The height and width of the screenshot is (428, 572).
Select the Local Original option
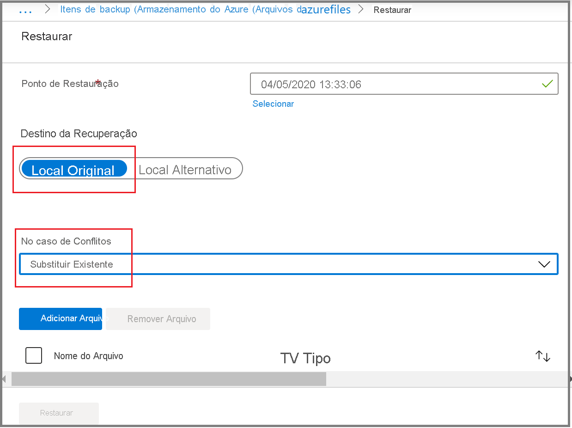pos(74,169)
